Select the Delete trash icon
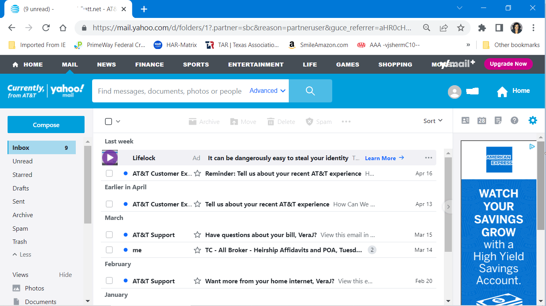The width and height of the screenshot is (546, 306). [x=281, y=121]
